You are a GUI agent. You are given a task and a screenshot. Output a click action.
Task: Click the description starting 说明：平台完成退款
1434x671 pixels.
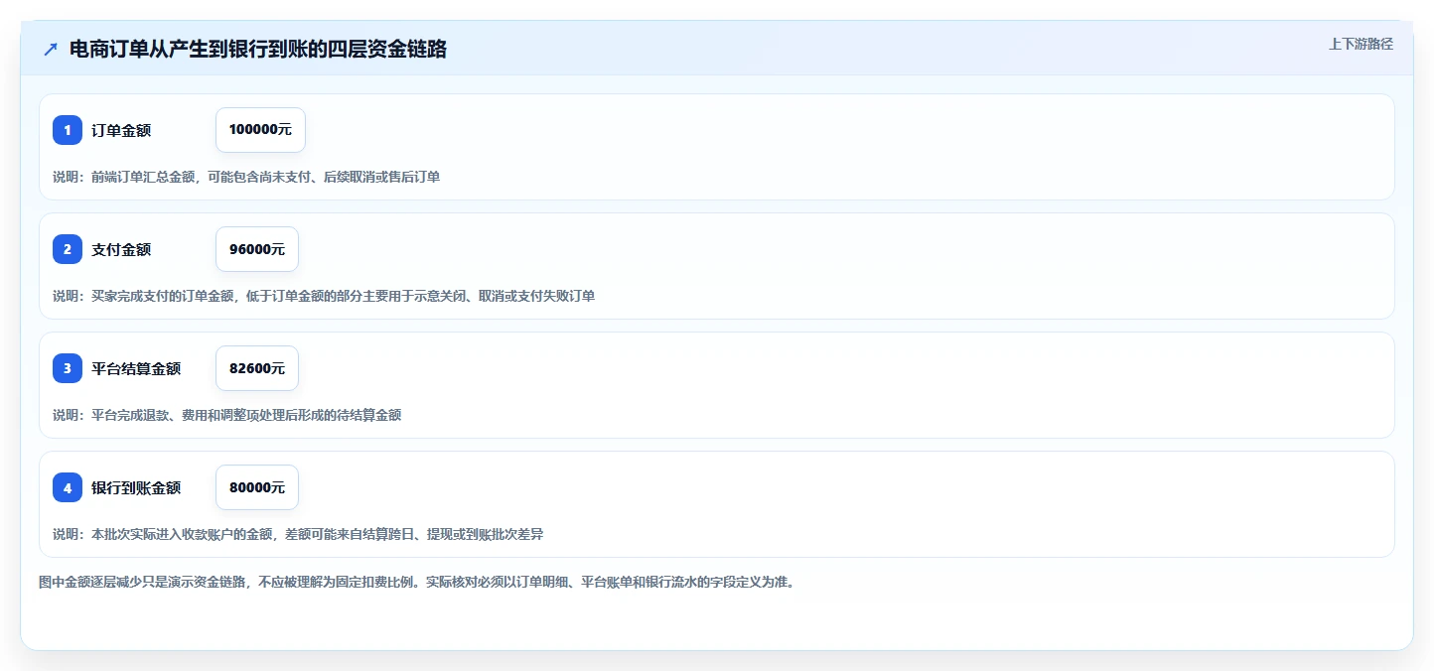[x=227, y=415]
